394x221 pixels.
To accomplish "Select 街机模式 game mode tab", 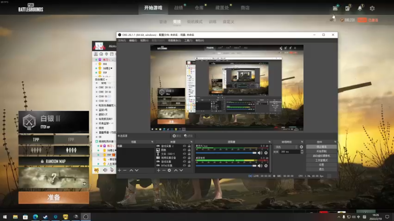I will tap(195, 22).
